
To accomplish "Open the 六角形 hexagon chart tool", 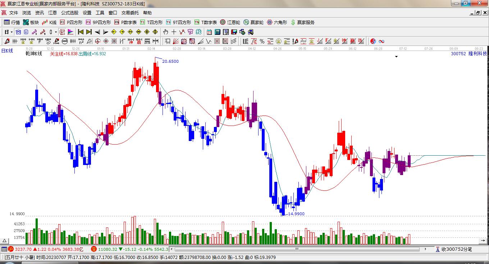I will (277, 22).
